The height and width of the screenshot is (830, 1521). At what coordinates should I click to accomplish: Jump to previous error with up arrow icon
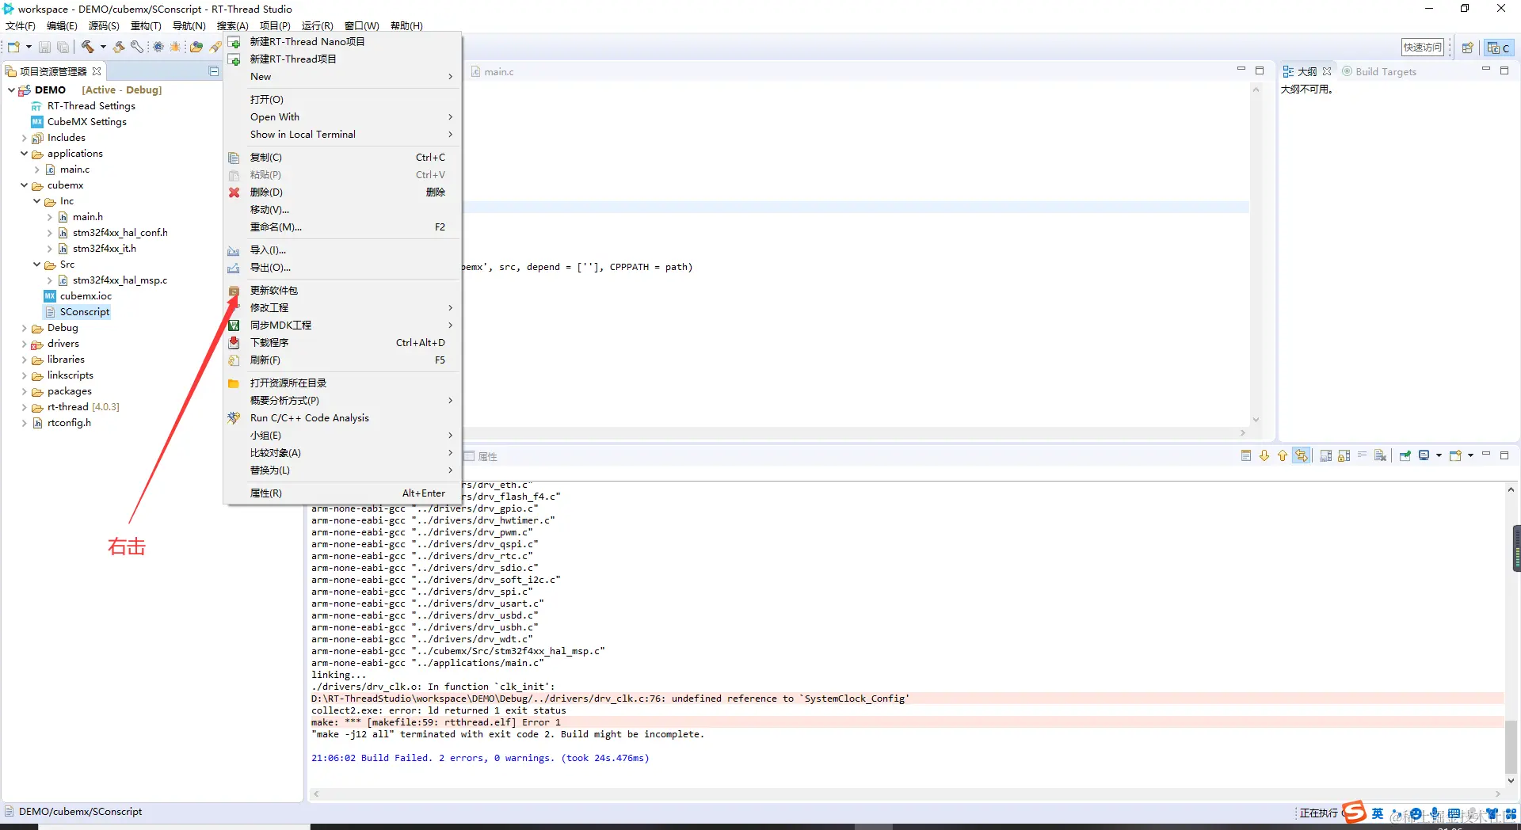pyautogui.click(x=1283, y=455)
